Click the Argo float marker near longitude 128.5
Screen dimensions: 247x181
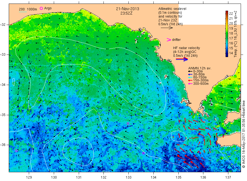coord(16,151)
